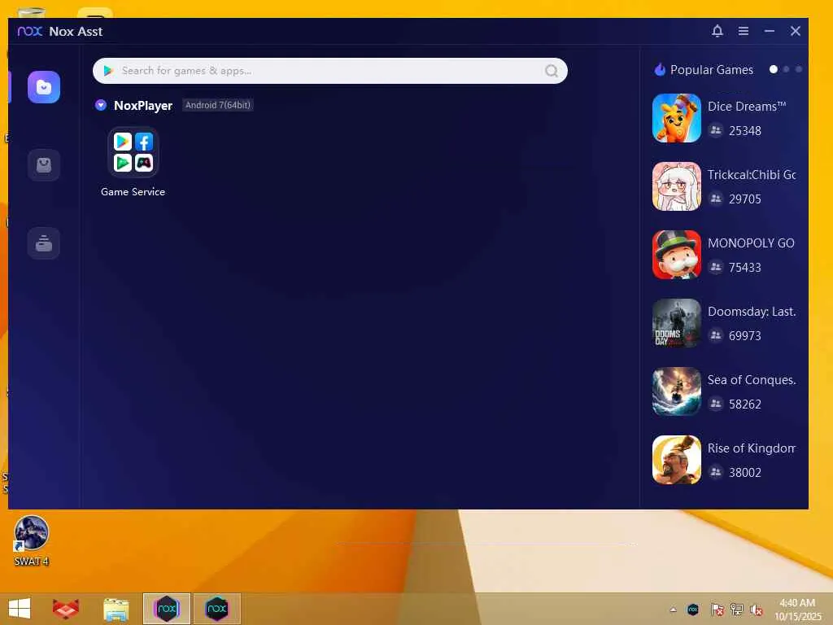Open the app store bag sidebar icon
Viewport: 833px width, 625px height.
(44, 165)
